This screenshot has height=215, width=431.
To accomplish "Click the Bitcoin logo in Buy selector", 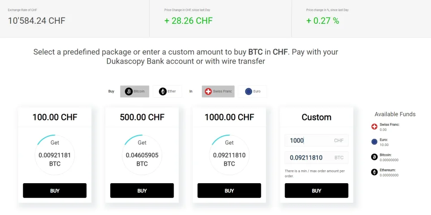I will 128,91.
